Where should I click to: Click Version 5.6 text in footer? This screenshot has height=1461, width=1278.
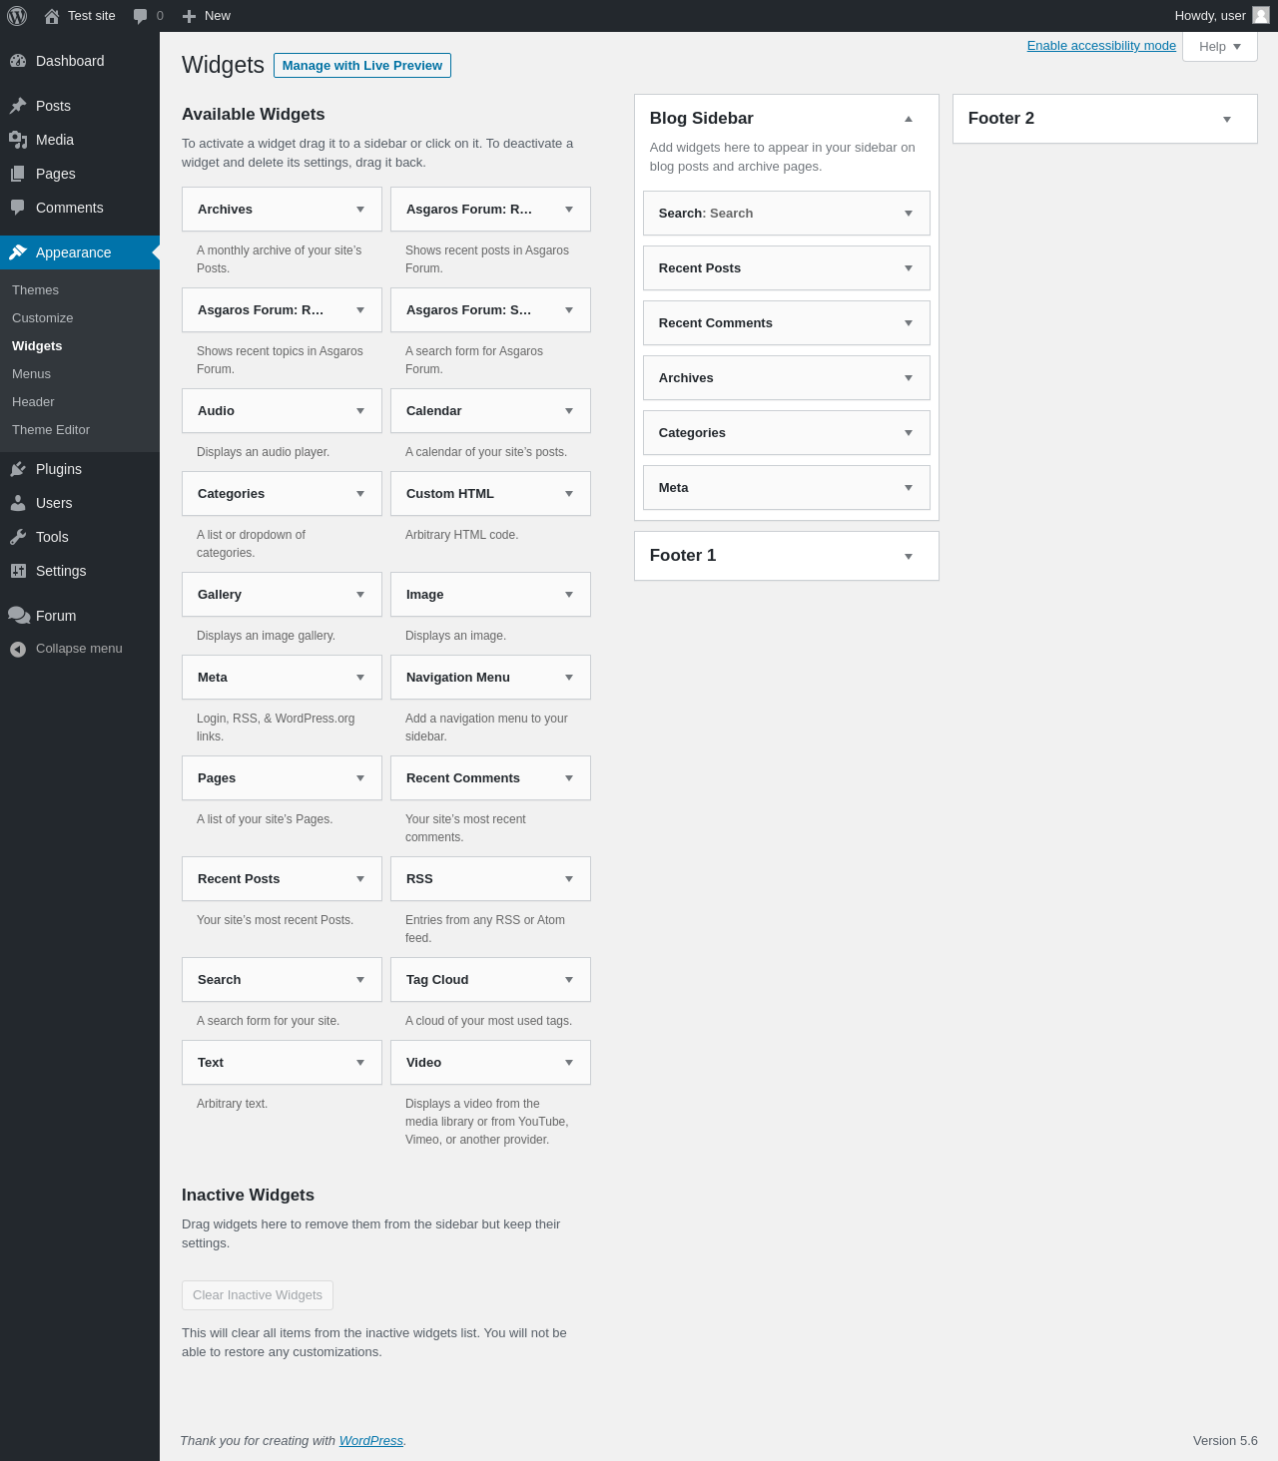pos(1225,1441)
